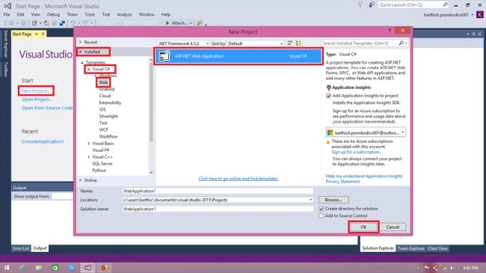Click the Solution name field
The height and width of the screenshot is (273, 486).
[x=218, y=209]
